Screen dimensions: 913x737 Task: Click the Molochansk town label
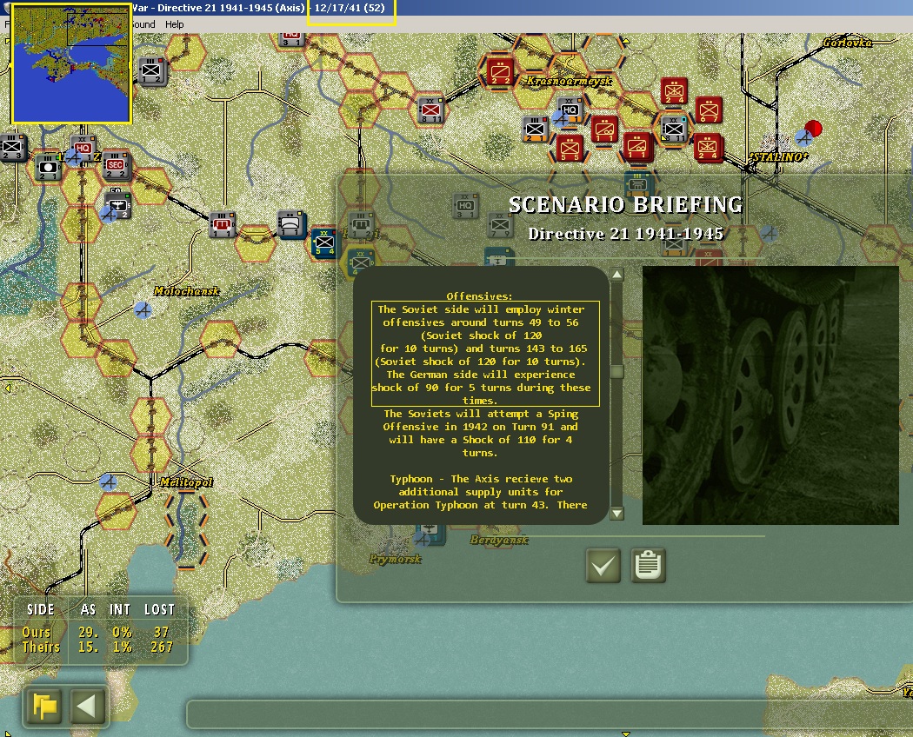pyautogui.click(x=186, y=291)
